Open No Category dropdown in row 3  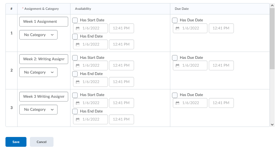(38, 110)
